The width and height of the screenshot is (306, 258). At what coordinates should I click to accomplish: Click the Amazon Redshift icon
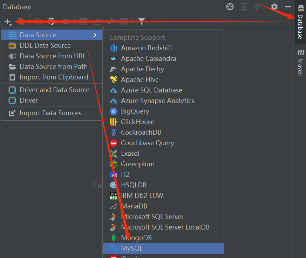coord(113,48)
